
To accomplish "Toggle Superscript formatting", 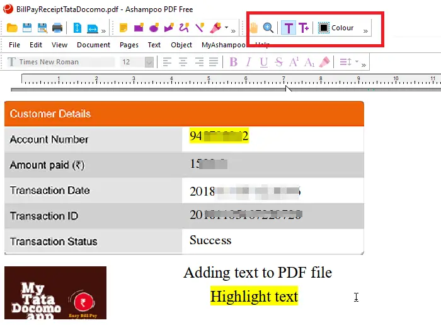I will 294,62.
